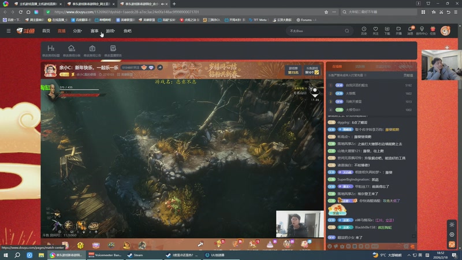Bookmark page with star icon in address bar
The image size is (462, 260).
[x=326, y=12]
